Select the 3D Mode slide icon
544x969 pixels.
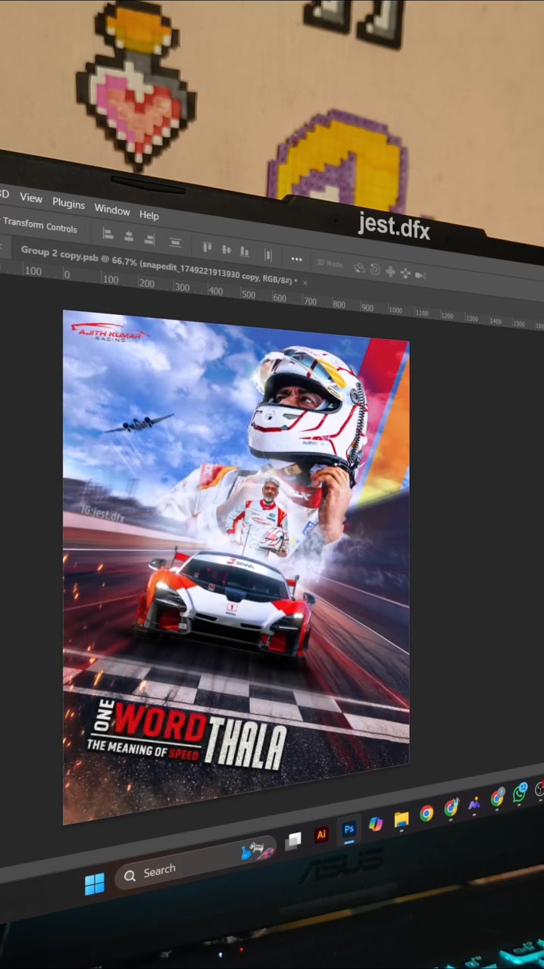[x=405, y=273]
